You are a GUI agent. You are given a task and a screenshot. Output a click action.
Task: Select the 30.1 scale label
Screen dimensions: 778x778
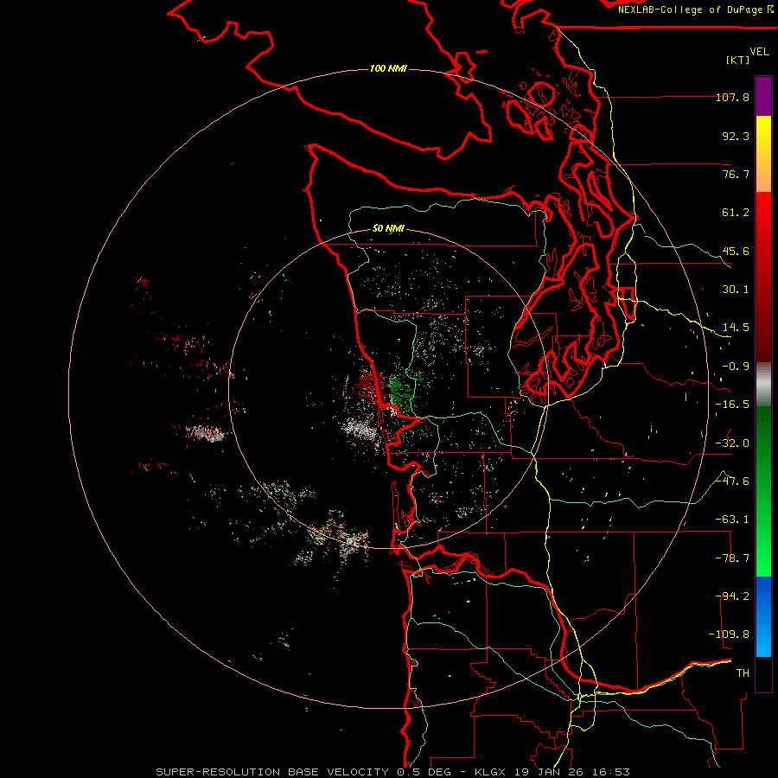[736, 290]
